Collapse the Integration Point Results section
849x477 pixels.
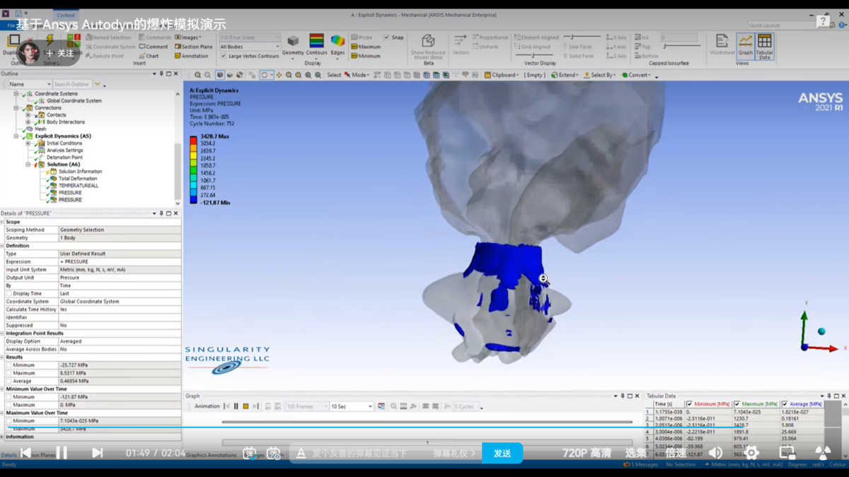2,333
